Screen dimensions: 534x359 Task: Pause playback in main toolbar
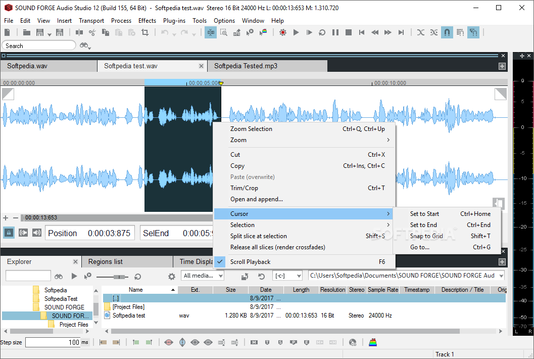[x=335, y=32]
